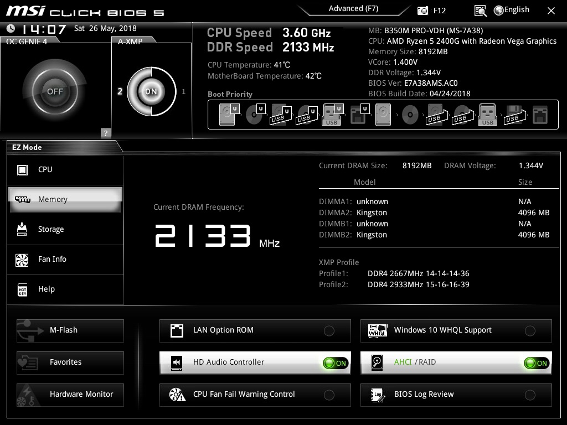The image size is (567, 425).
Task: Click the DIMMB1 unknown row
Action: [425, 224]
